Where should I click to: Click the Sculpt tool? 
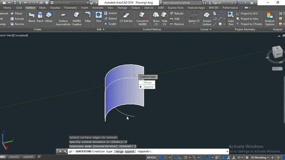110,24
